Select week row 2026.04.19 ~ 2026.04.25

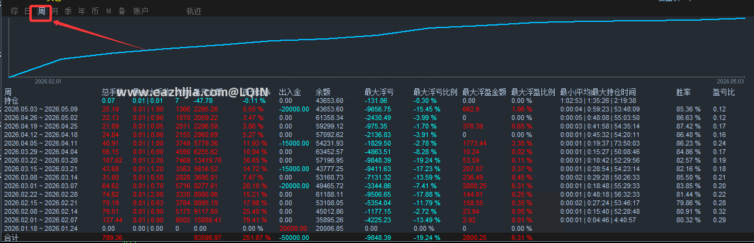coord(41,126)
